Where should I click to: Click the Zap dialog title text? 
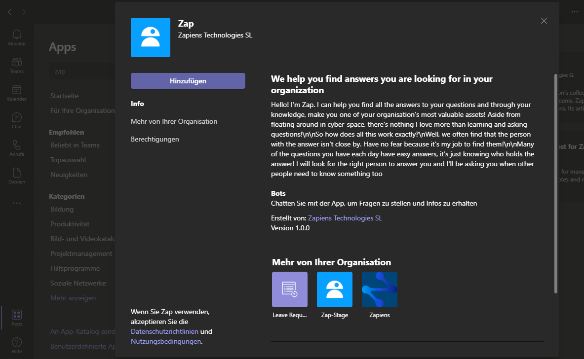tap(186, 24)
